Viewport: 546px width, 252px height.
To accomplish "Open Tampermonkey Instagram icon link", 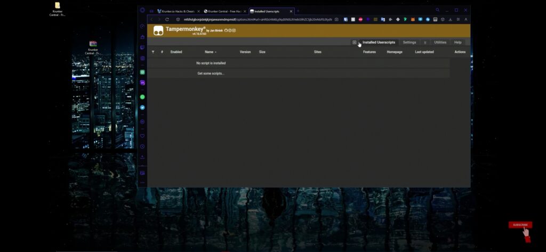I will coord(234,30).
